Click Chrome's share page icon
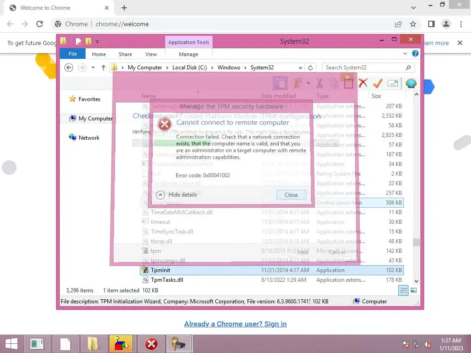471x353 pixels. [x=398, y=24]
